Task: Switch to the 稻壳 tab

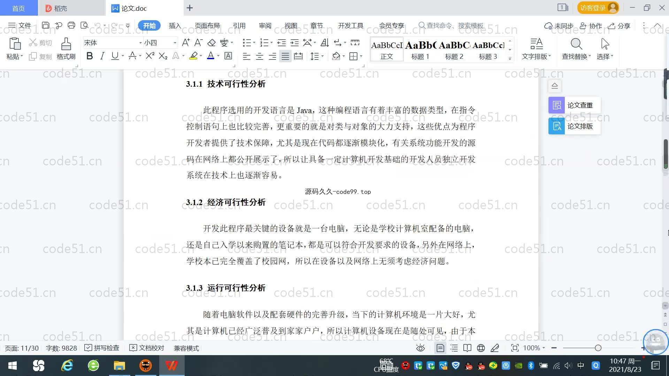Action: (71, 8)
